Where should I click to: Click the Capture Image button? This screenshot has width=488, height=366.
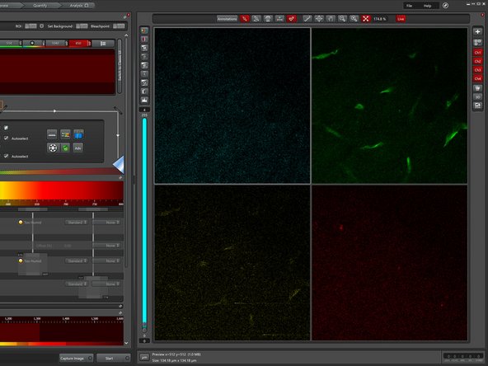(x=76, y=359)
